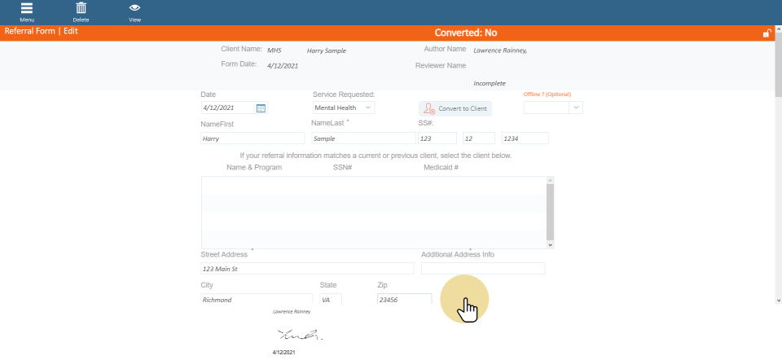This screenshot has width=782, height=360.
Task: Open the calendar picker beside Date field
Action: pyautogui.click(x=261, y=108)
